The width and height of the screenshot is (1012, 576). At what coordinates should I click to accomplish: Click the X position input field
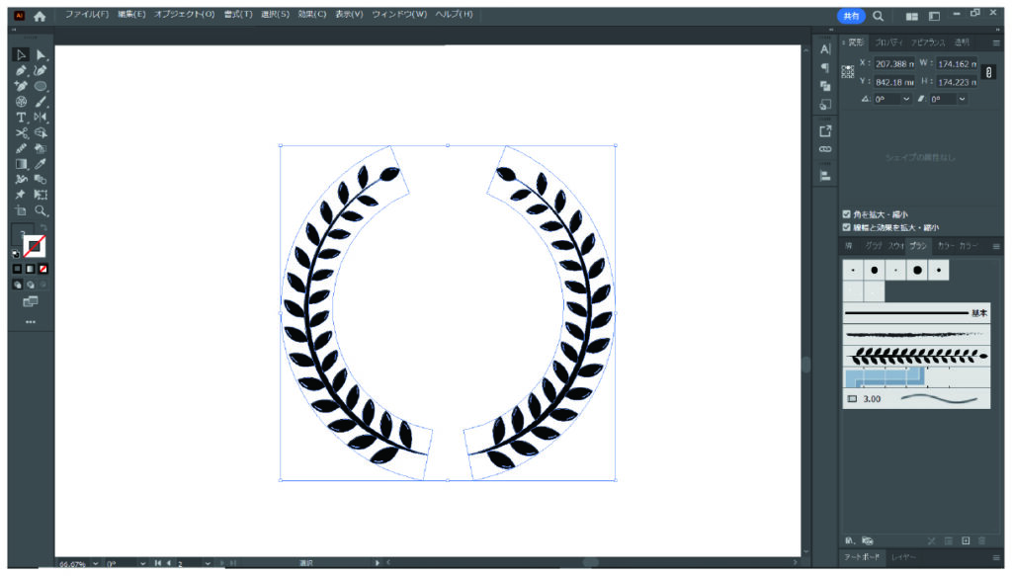coord(893,64)
